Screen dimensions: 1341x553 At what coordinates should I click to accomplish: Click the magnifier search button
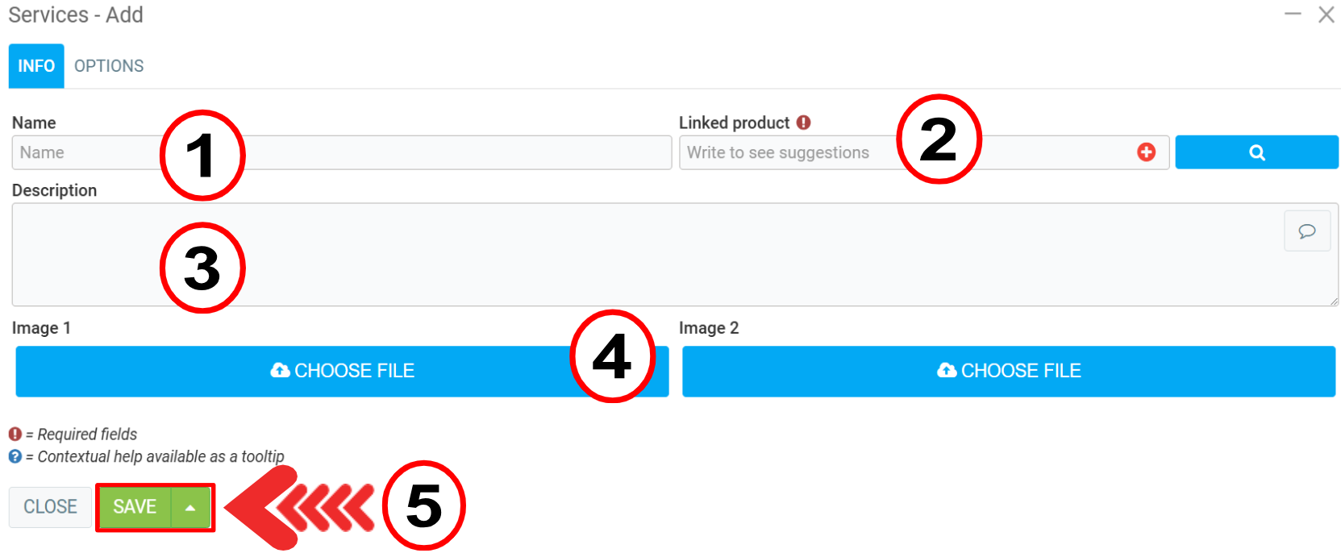pos(1256,152)
